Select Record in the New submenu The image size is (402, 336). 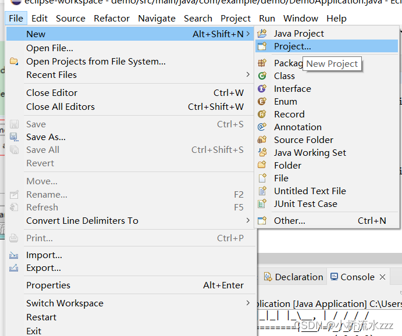(326, 114)
